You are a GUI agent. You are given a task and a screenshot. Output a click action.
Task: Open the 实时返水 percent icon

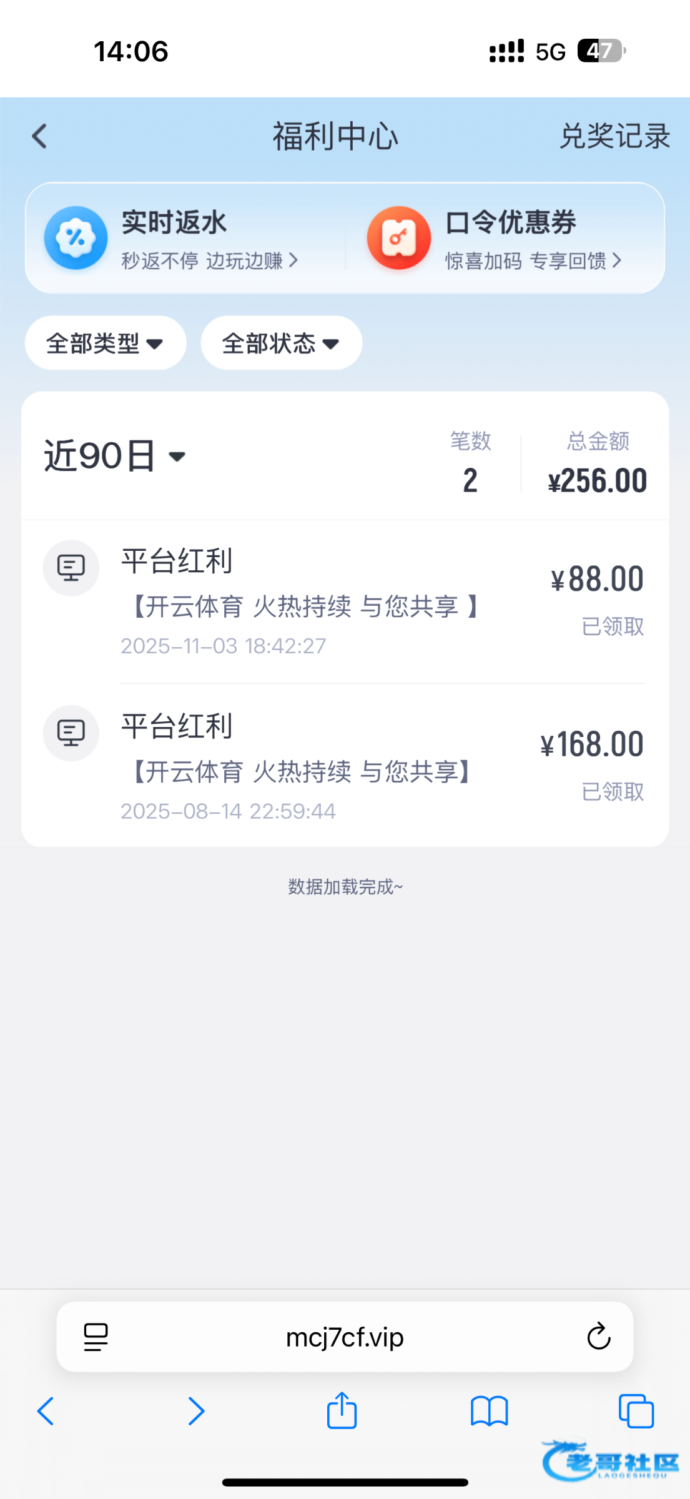pos(76,238)
